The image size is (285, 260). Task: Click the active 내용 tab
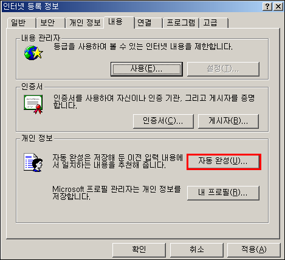119,22
